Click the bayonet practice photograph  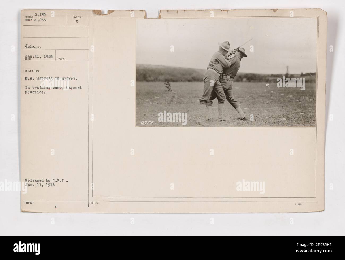[226, 72]
